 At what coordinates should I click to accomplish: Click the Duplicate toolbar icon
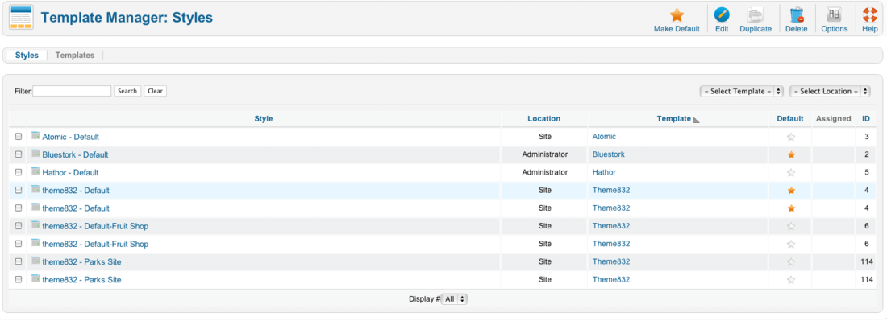[x=756, y=15]
